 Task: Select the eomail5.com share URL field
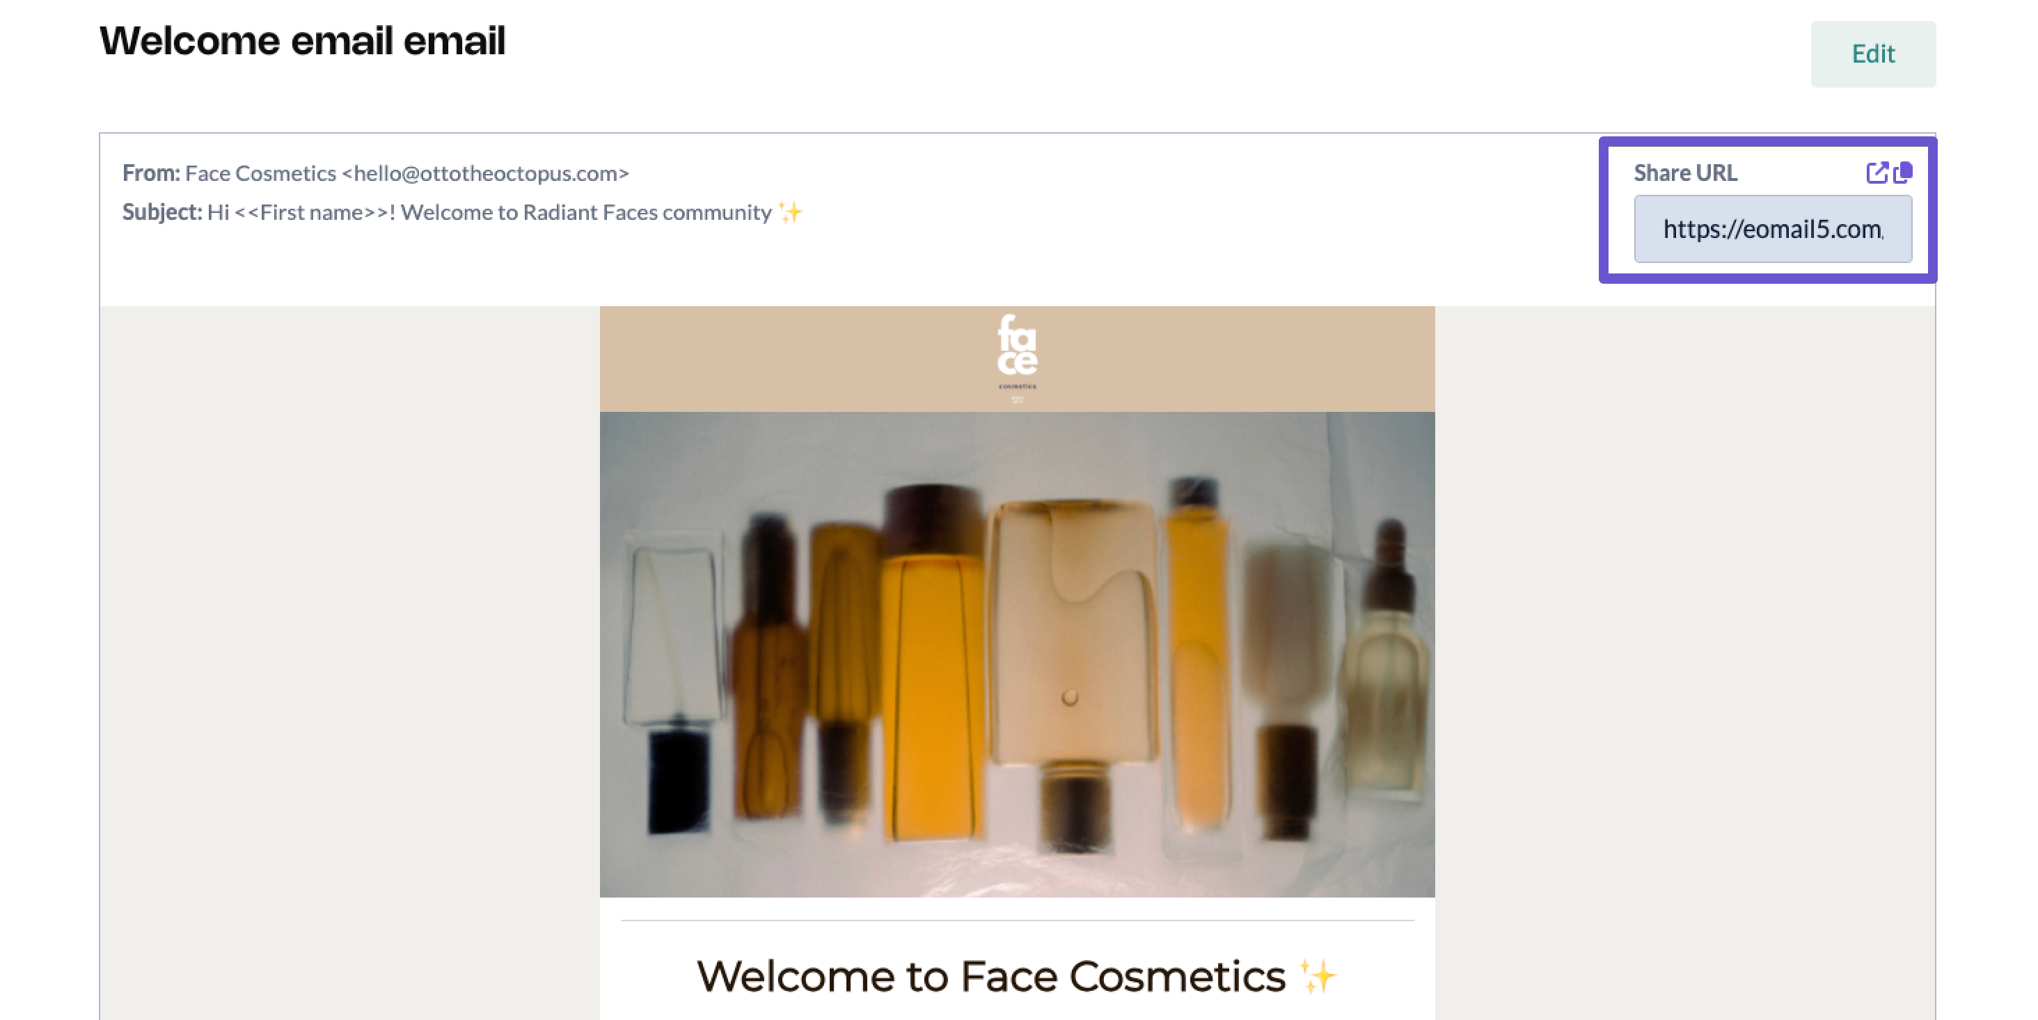pos(1772,230)
